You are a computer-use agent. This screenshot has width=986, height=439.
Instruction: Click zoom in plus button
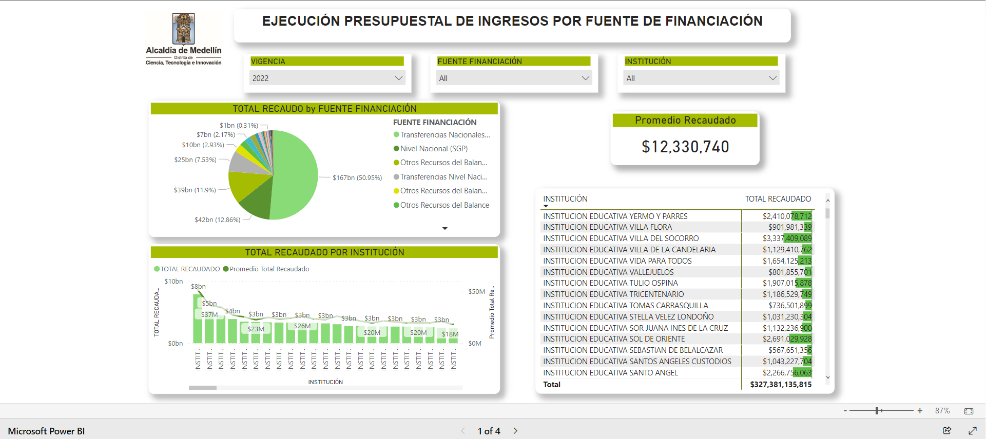[920, 411]
